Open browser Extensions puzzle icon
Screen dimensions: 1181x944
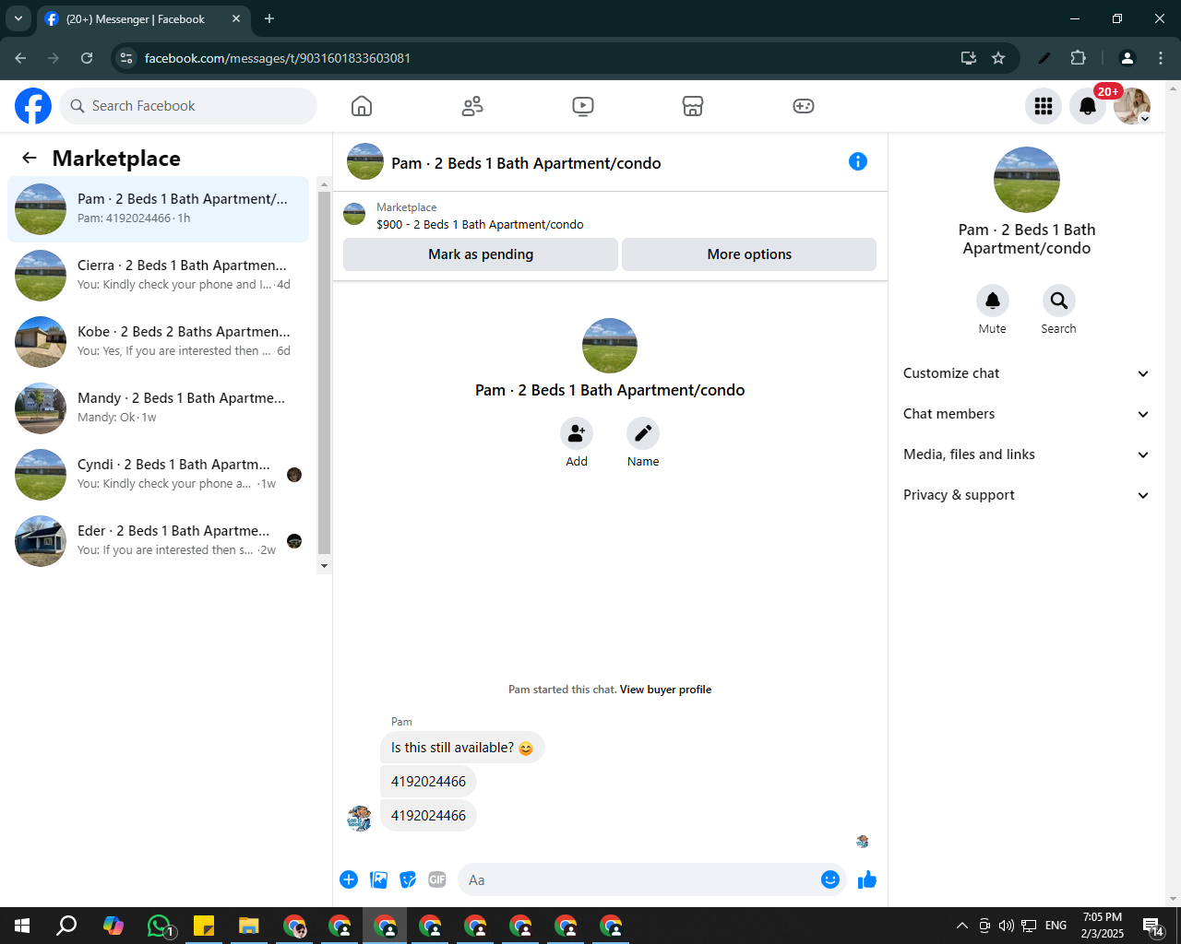[x=1078, y=58]
